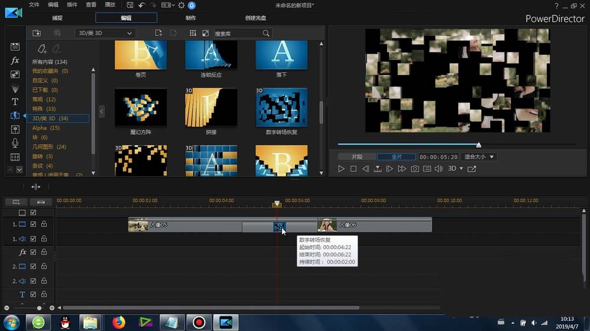Click the preview volume speaker icon
Image resolution: width=590 pixels, height=331 pixels.
point(438,169)
